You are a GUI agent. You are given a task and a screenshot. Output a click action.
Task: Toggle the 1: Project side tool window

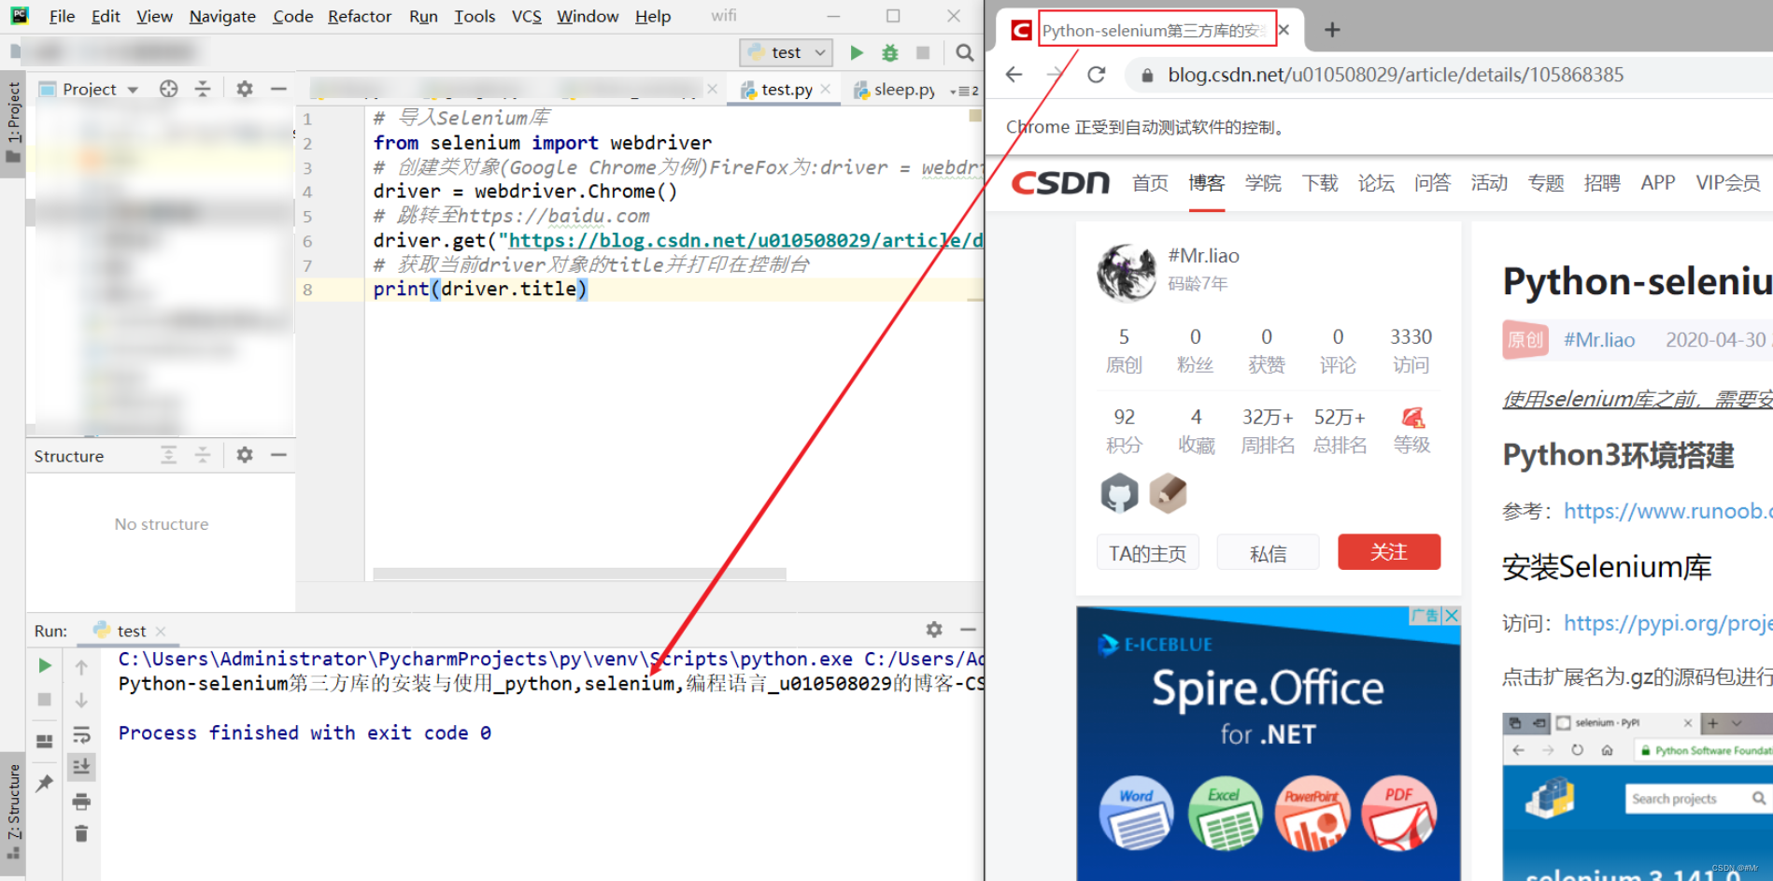click(x=13, y=122)
